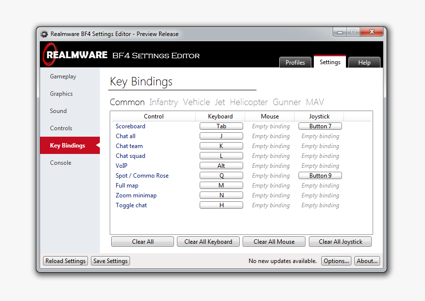Open the Options dialog
The width and height of the screenshot is (425, 301).
click(x=336, y=261)
